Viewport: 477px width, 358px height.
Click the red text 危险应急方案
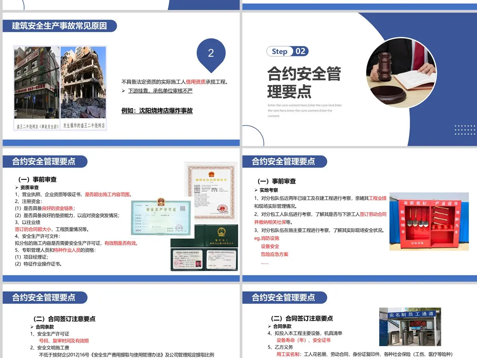[275, 254]
